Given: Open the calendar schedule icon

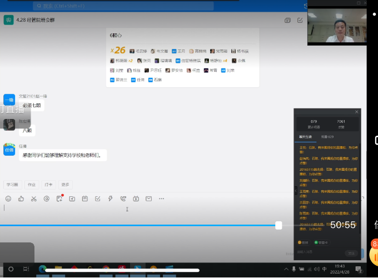Looking at the screenshot, I should (x=85, y=198).
